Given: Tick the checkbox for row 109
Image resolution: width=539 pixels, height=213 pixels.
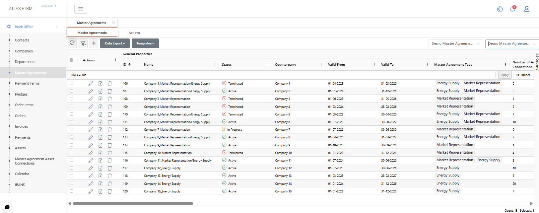Looking at the screenshot, I should click(x=71, y=106).
